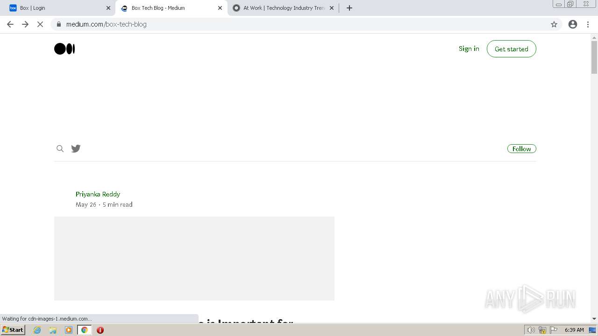Click the Medium logo
Image resolution: width=598 pixels, height=336 pixels.
tap(64, 49)
